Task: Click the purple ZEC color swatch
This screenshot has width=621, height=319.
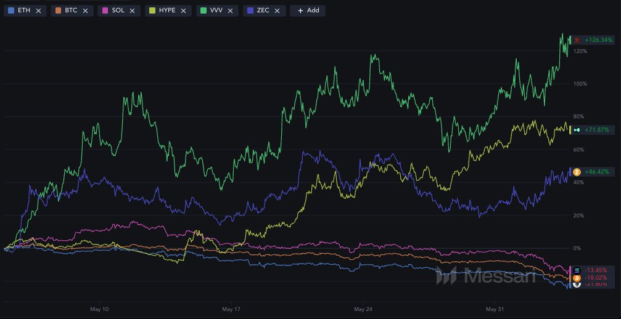Action: [x=250, y=10]
